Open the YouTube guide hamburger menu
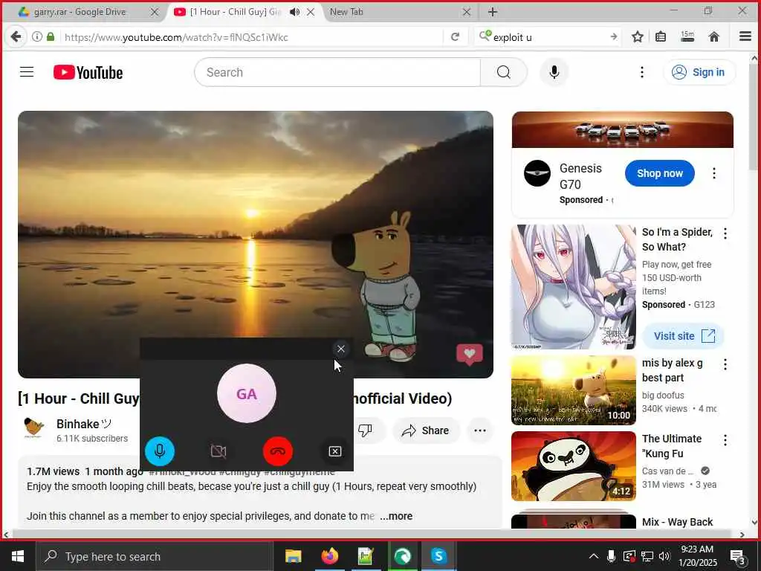Viewport: 761px width, 571px height. pos(27,72)
